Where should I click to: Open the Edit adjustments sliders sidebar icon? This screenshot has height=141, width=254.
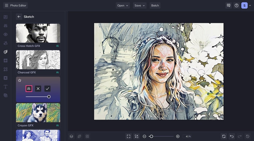tap(5, 26)
